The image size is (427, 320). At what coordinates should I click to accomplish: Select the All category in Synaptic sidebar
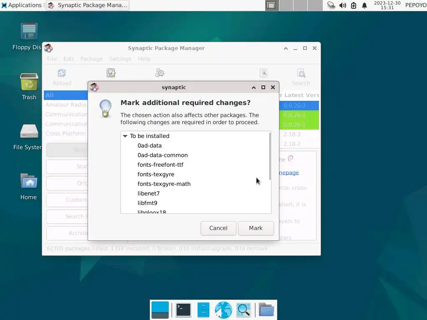point(65,95)
